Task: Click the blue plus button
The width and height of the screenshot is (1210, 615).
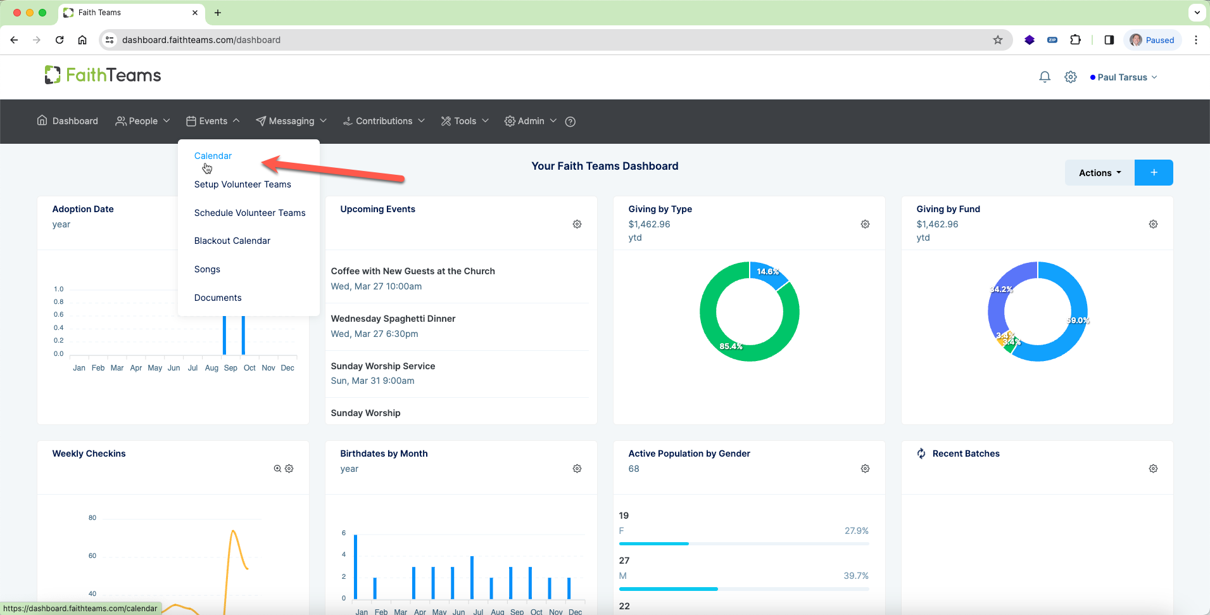Action: pos(1154,173)
